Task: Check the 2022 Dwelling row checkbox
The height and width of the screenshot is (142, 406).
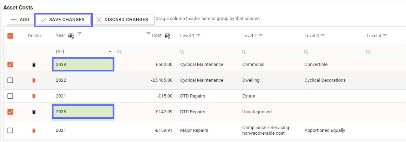Action: click(x=10, y=80)
